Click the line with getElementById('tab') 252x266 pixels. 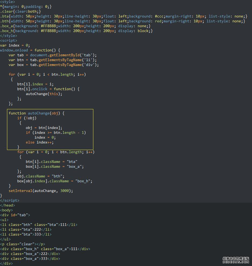[x=52, y=55]
